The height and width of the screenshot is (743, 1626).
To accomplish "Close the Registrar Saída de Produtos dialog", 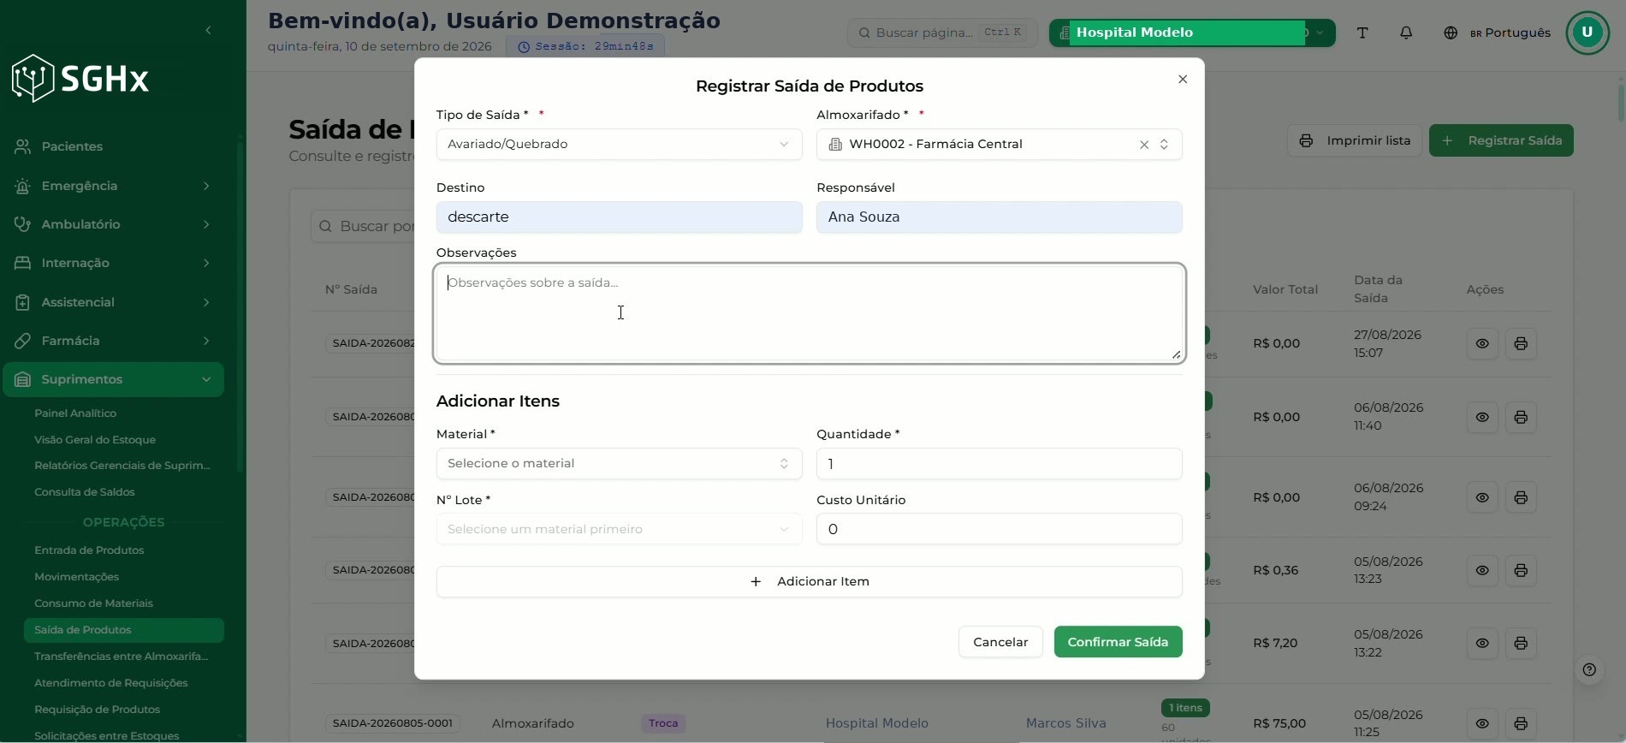I will (x=1183, y=80).
